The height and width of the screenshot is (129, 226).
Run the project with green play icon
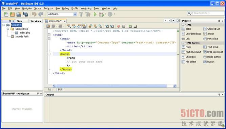tap(95, 14)
